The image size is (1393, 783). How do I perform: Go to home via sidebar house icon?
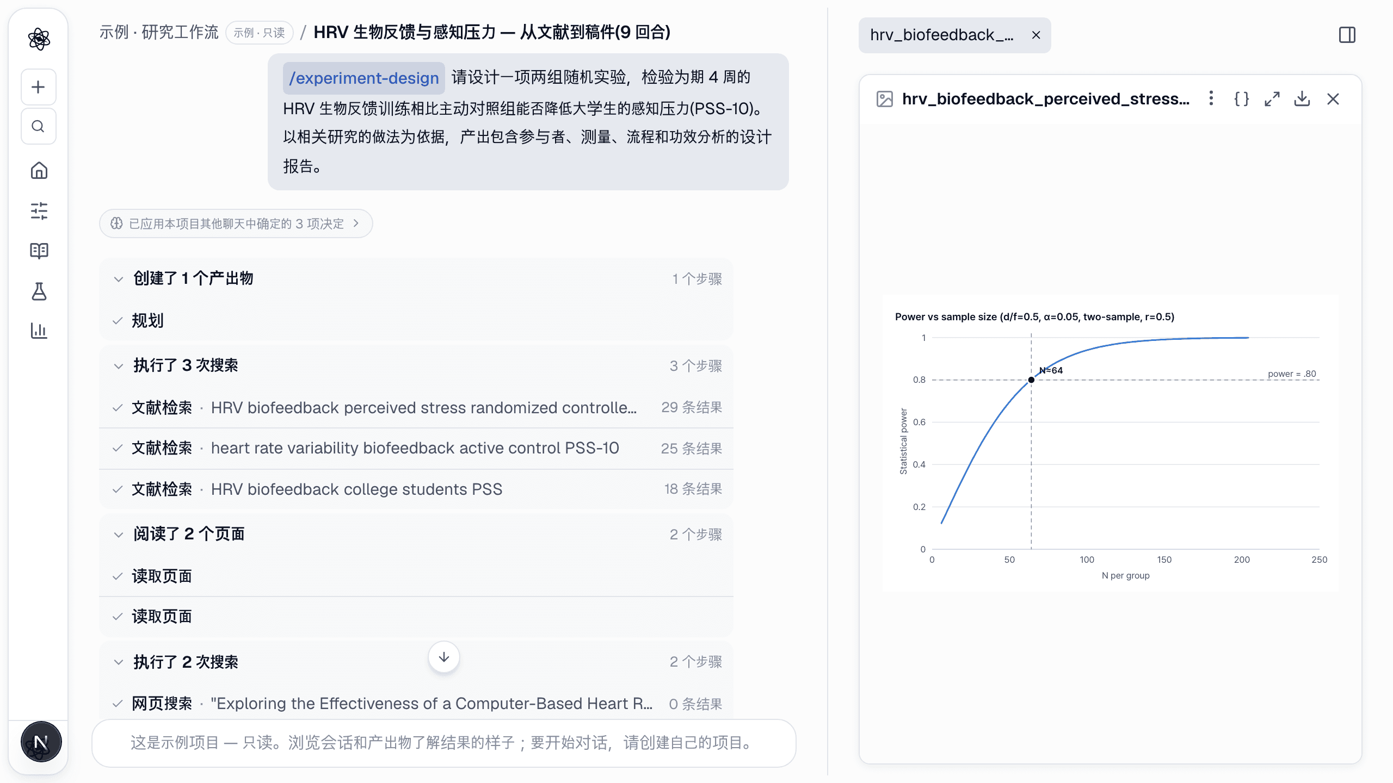(39, 171)
